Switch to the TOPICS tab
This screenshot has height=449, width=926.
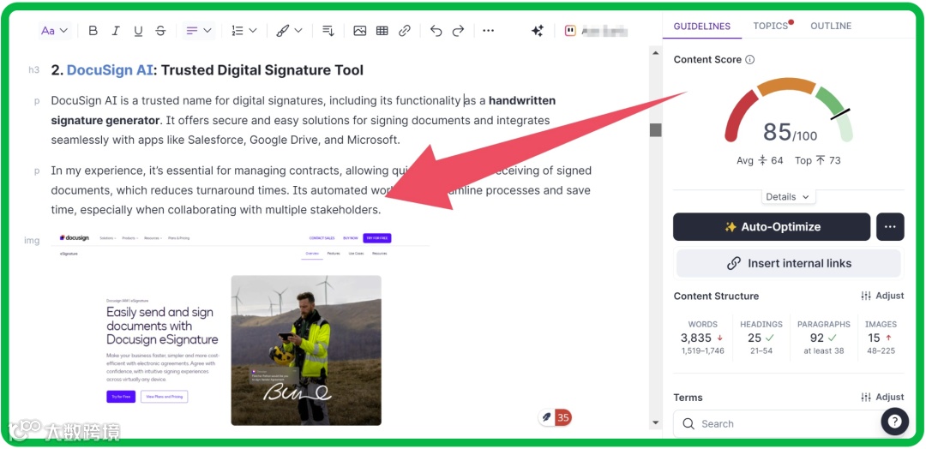tap(771, 26)
